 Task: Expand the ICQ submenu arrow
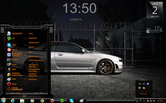click(25, 38)
